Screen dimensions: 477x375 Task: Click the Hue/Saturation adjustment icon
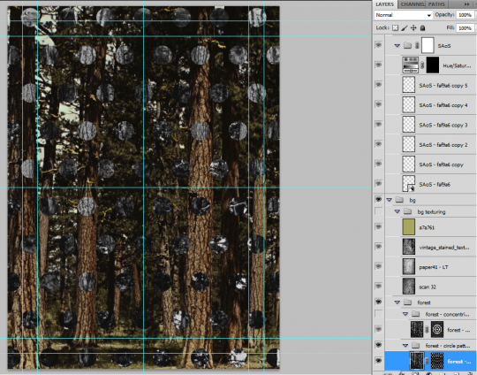click(x=410, y=65)
